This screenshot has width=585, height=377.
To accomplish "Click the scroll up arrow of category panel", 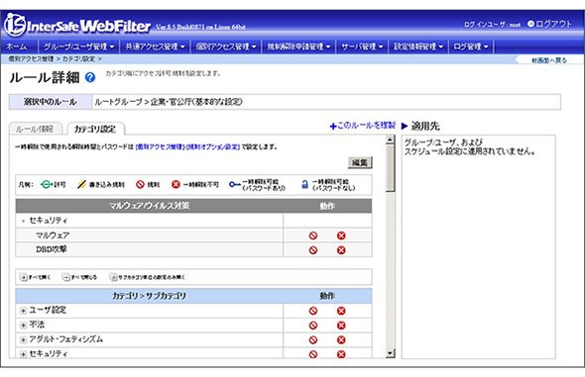I will click(390, 140).
